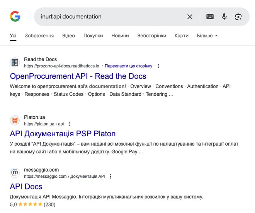The image size is (255, 213).
Task: Click the Platon.ua butterfly favicon
Action: point(15,120)
